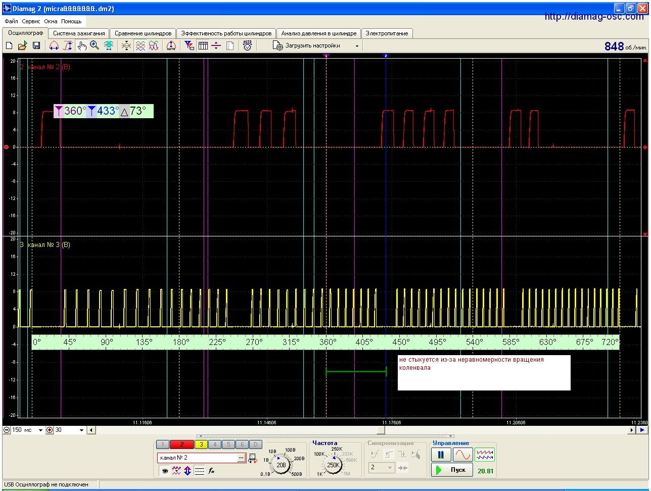Save oscillogram with the floppy disk icon

36,46
